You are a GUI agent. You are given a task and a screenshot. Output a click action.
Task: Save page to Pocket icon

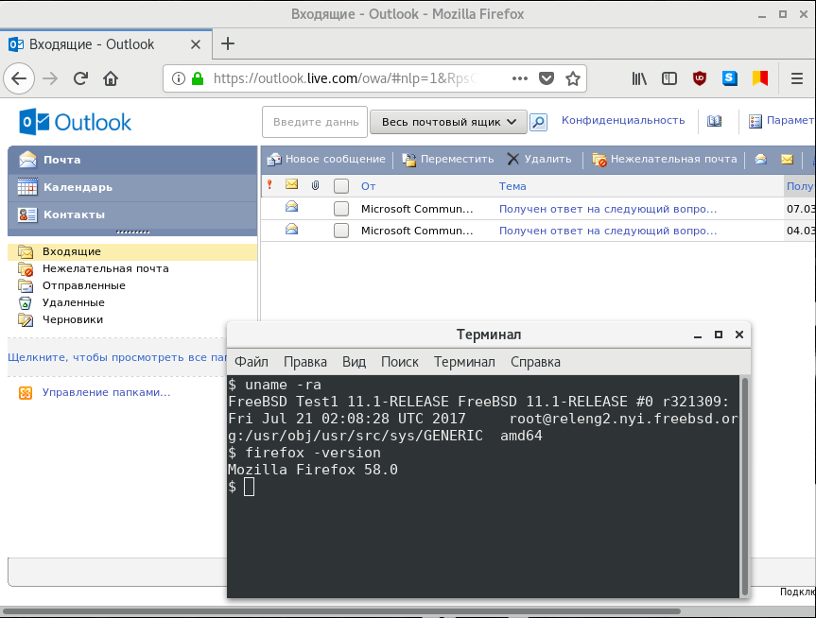[x=546, y=78]
